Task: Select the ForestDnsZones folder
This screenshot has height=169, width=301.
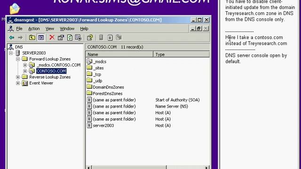Action: (108, 93)
